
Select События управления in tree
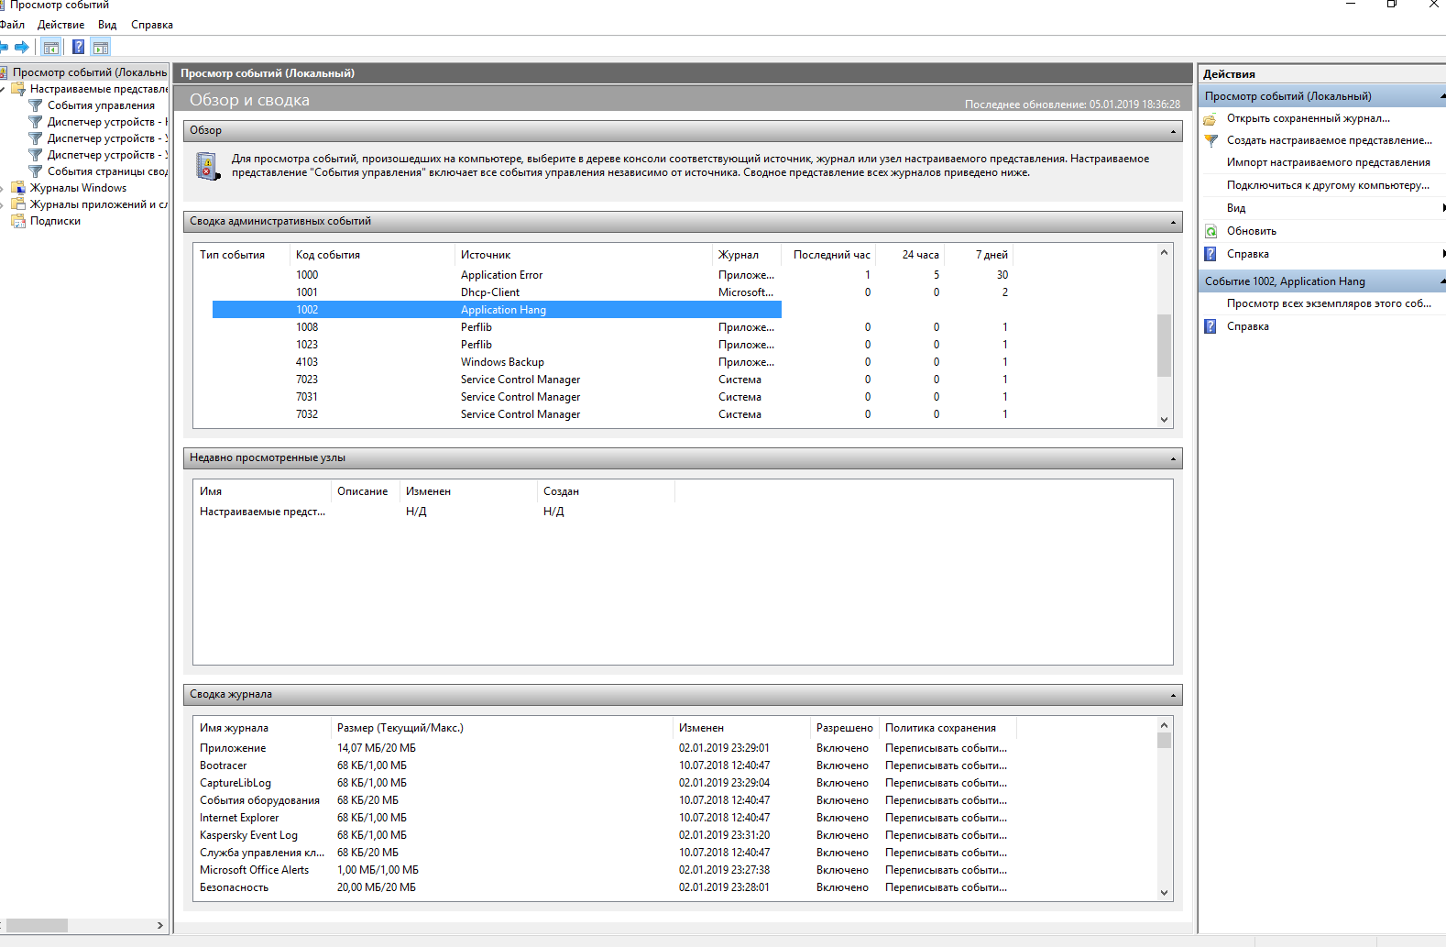pyautogui.click(x=101, y=105)
